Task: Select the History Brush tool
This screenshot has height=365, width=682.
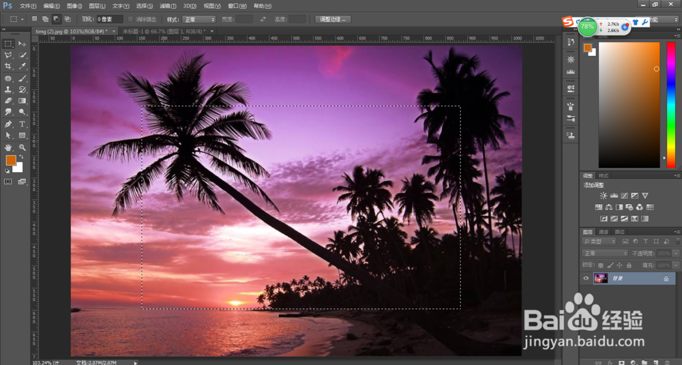Action: point(23,89)
